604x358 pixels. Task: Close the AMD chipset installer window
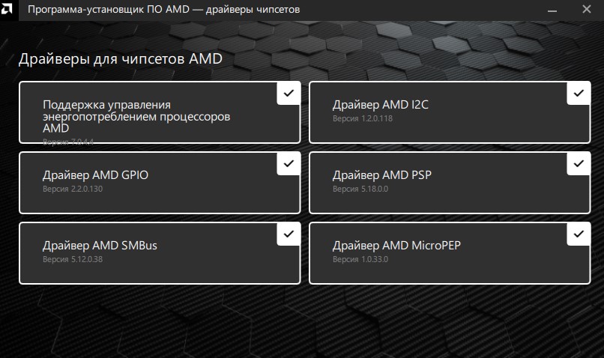click(x=586, y=9)
